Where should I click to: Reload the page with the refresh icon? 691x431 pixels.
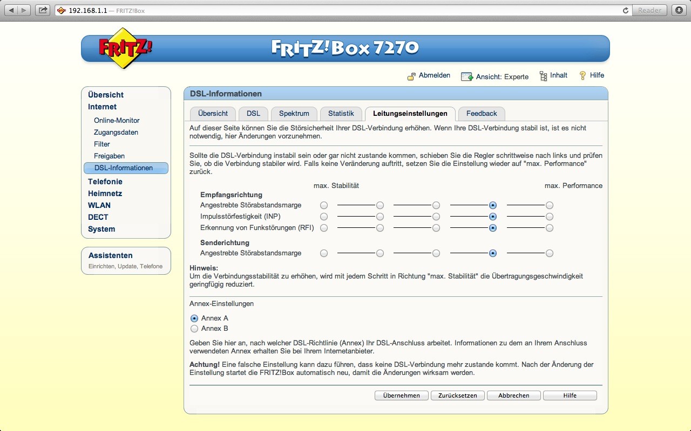point(626,10)
